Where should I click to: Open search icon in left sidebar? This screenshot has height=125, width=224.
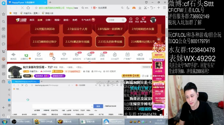pos(3,22)
